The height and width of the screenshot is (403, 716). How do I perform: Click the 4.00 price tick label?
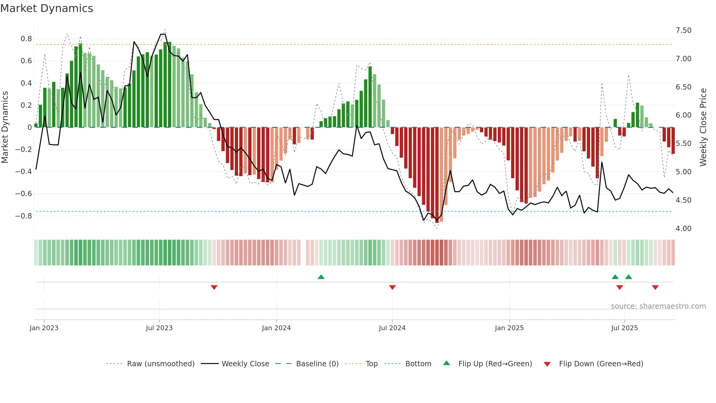click(x=683, y=229)
